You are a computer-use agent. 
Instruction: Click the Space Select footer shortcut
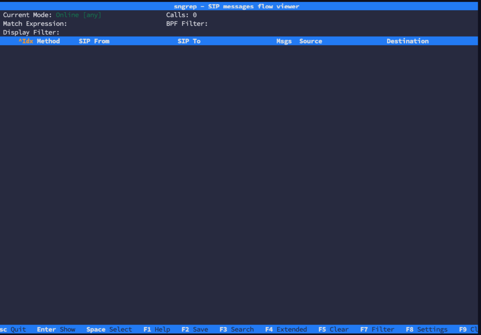tap(109, 329)
